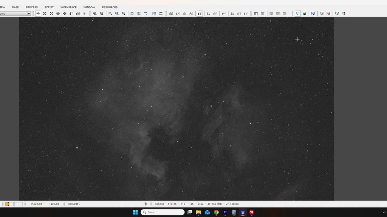Open the WORKSPACE menu
Viewport: 387px width, 217px height.
[x=68, y=8]
